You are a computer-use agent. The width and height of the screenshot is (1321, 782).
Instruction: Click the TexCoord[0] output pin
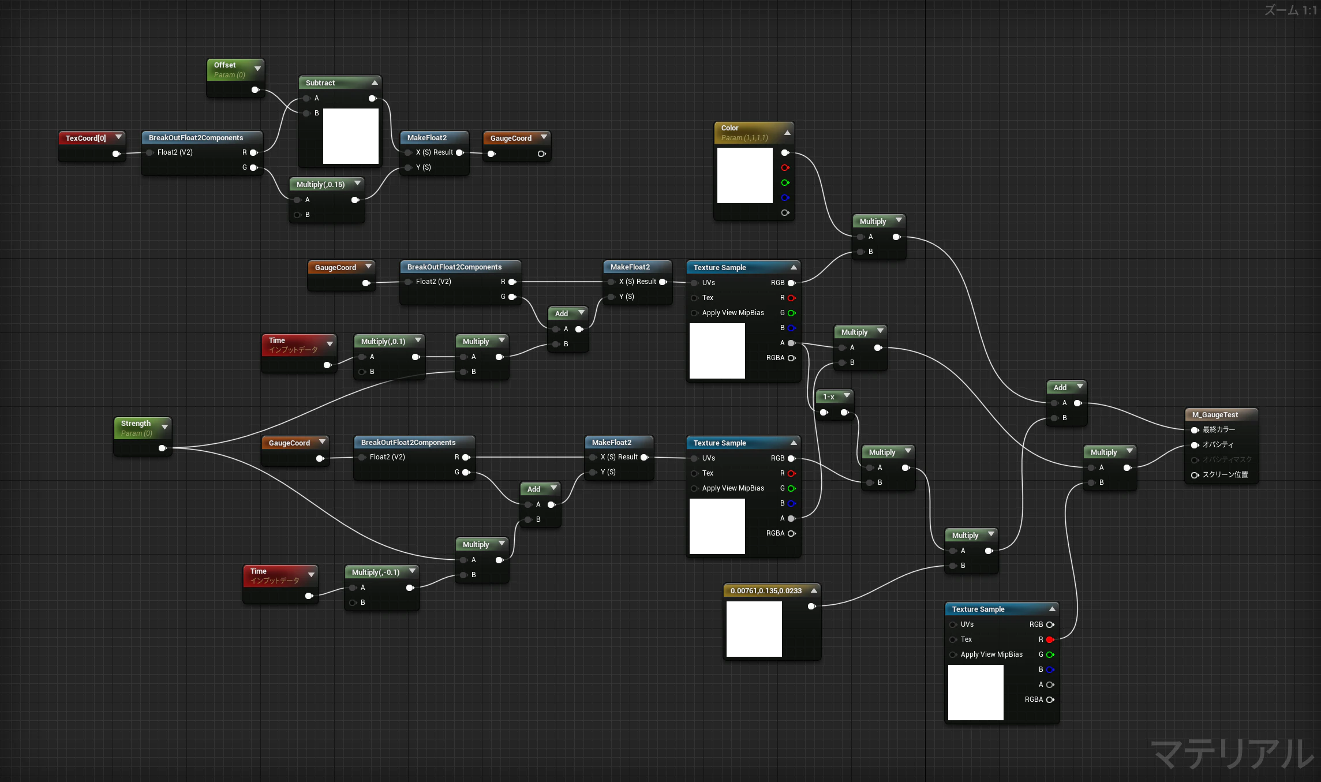pyautogui.click(x=116, y=154)
